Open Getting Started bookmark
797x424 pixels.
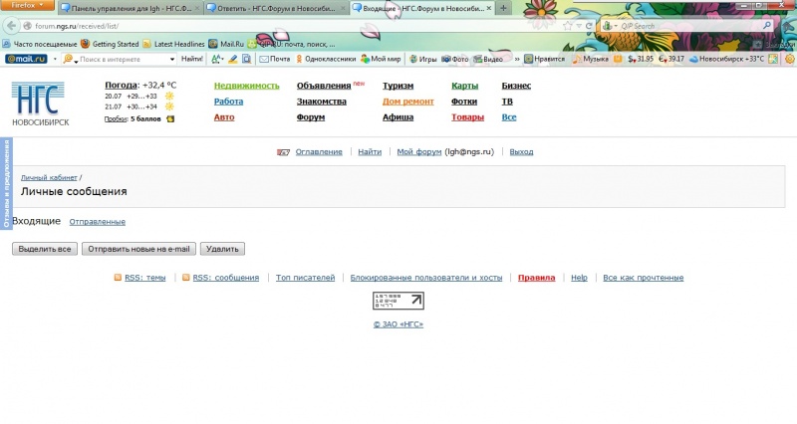tap(109, 44)
